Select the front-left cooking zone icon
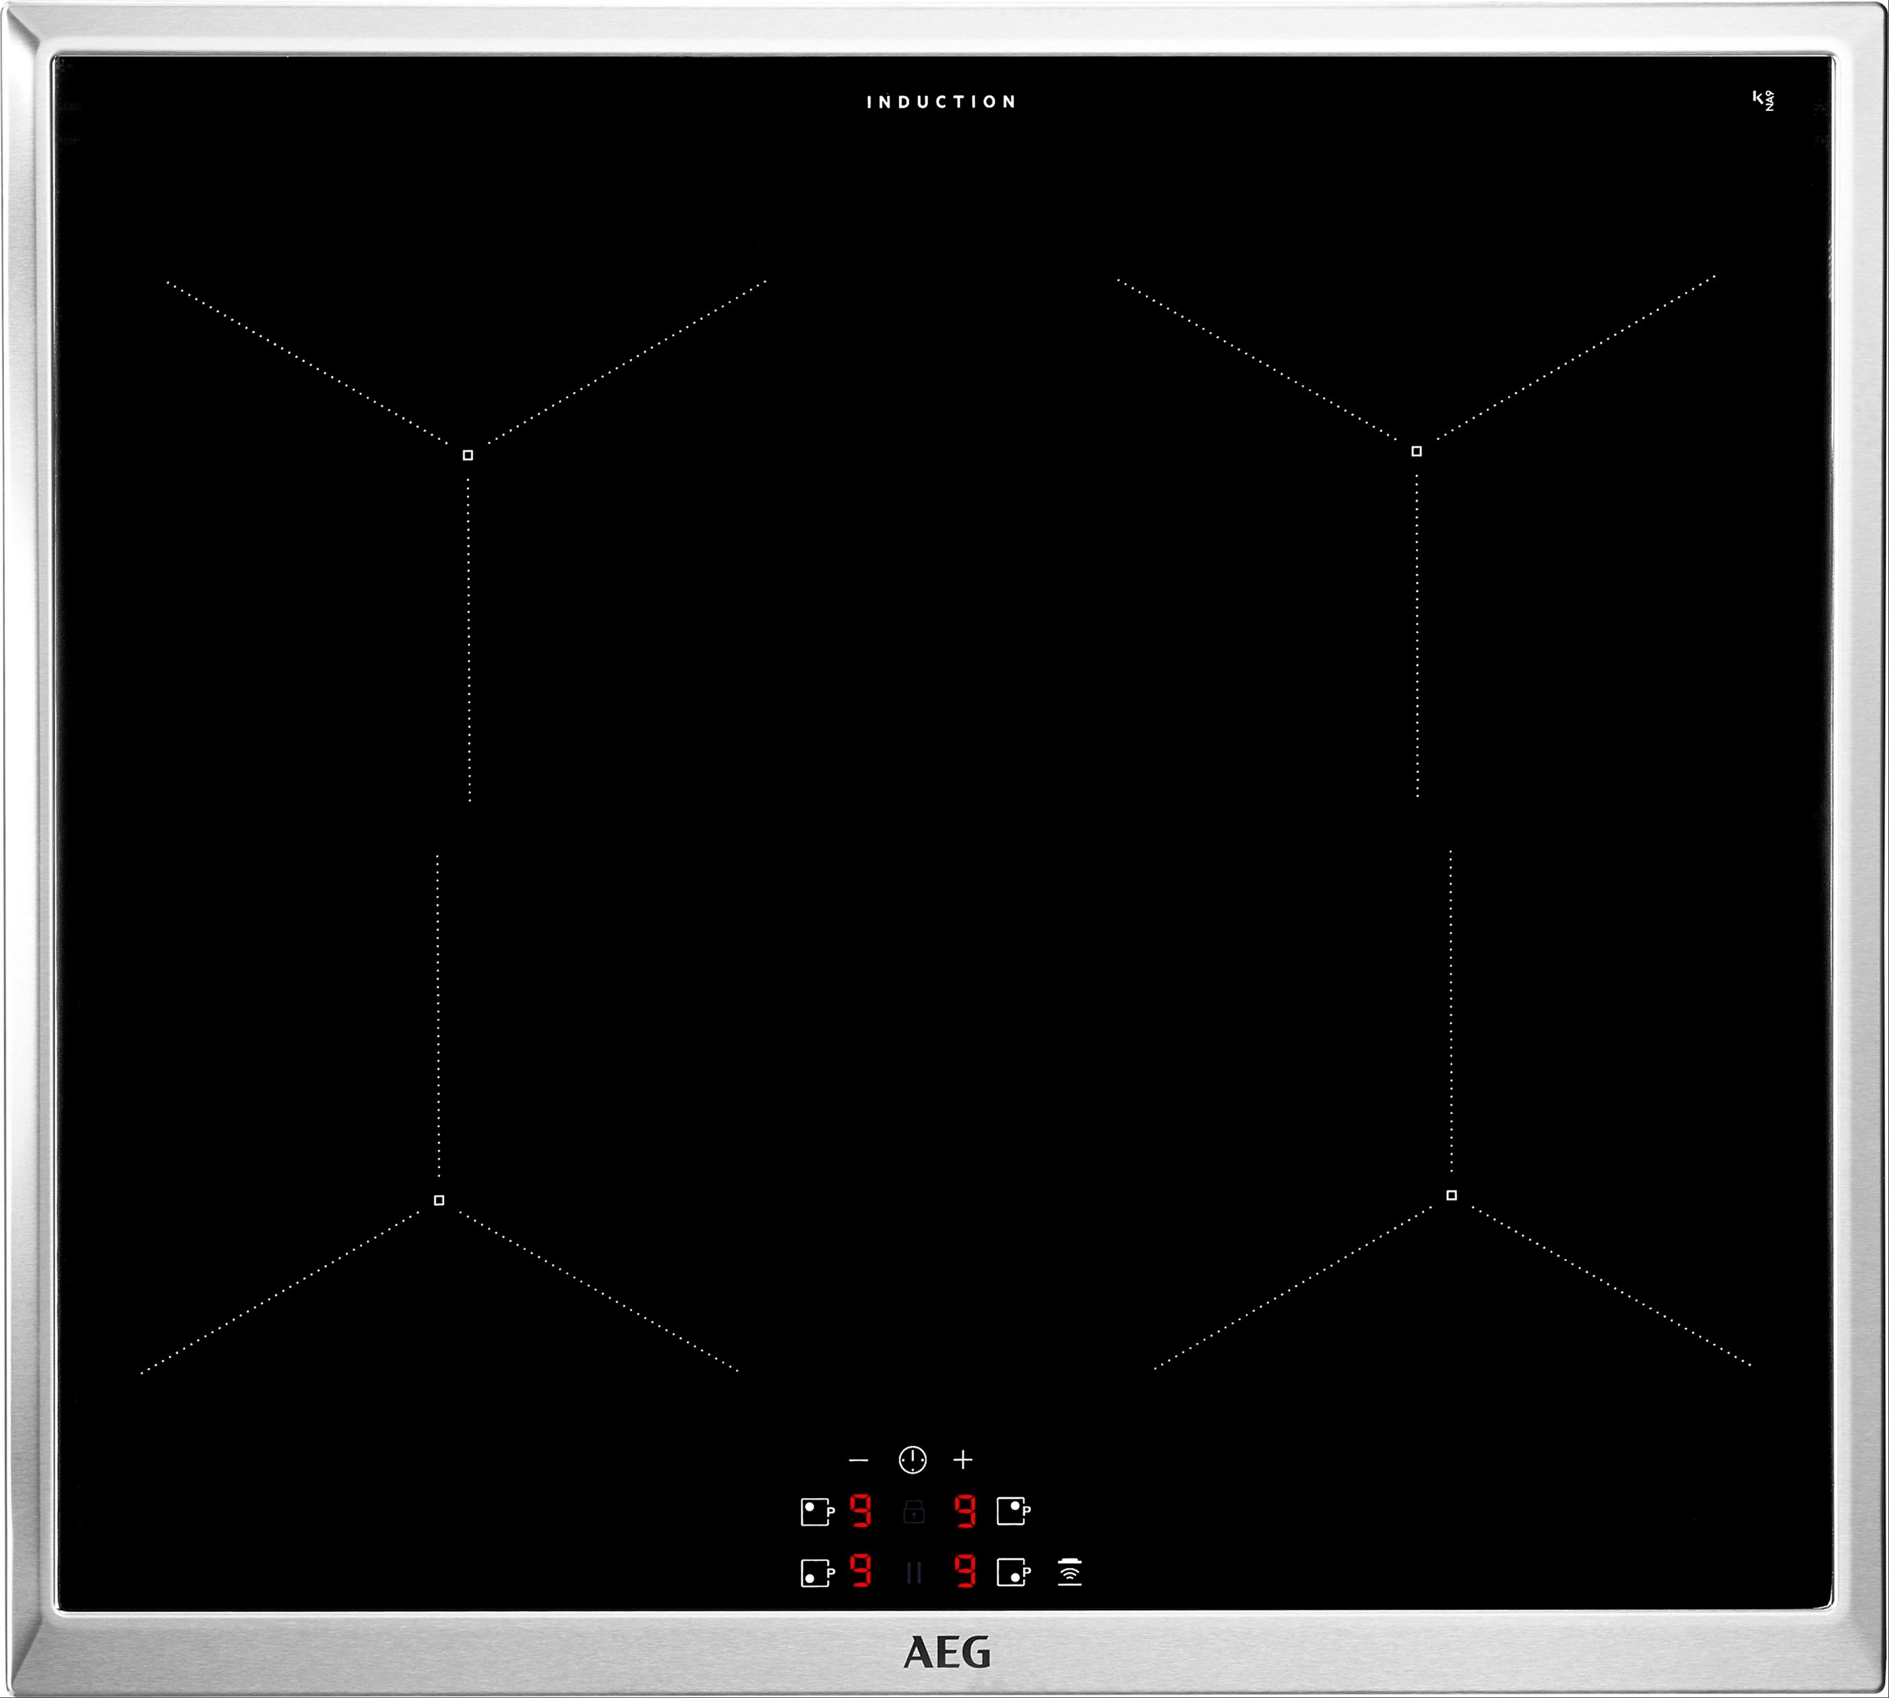This screenshot has height=1698, width=1889. [x=816, y=1573]
